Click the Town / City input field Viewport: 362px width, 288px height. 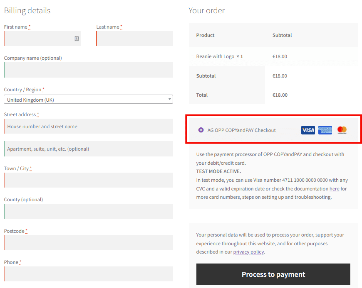89,180
